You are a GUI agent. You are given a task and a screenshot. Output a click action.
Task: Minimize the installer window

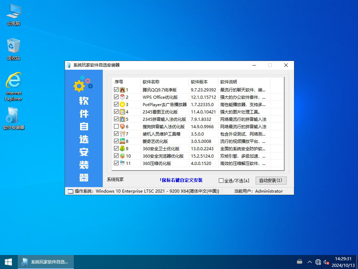[254, 65]
